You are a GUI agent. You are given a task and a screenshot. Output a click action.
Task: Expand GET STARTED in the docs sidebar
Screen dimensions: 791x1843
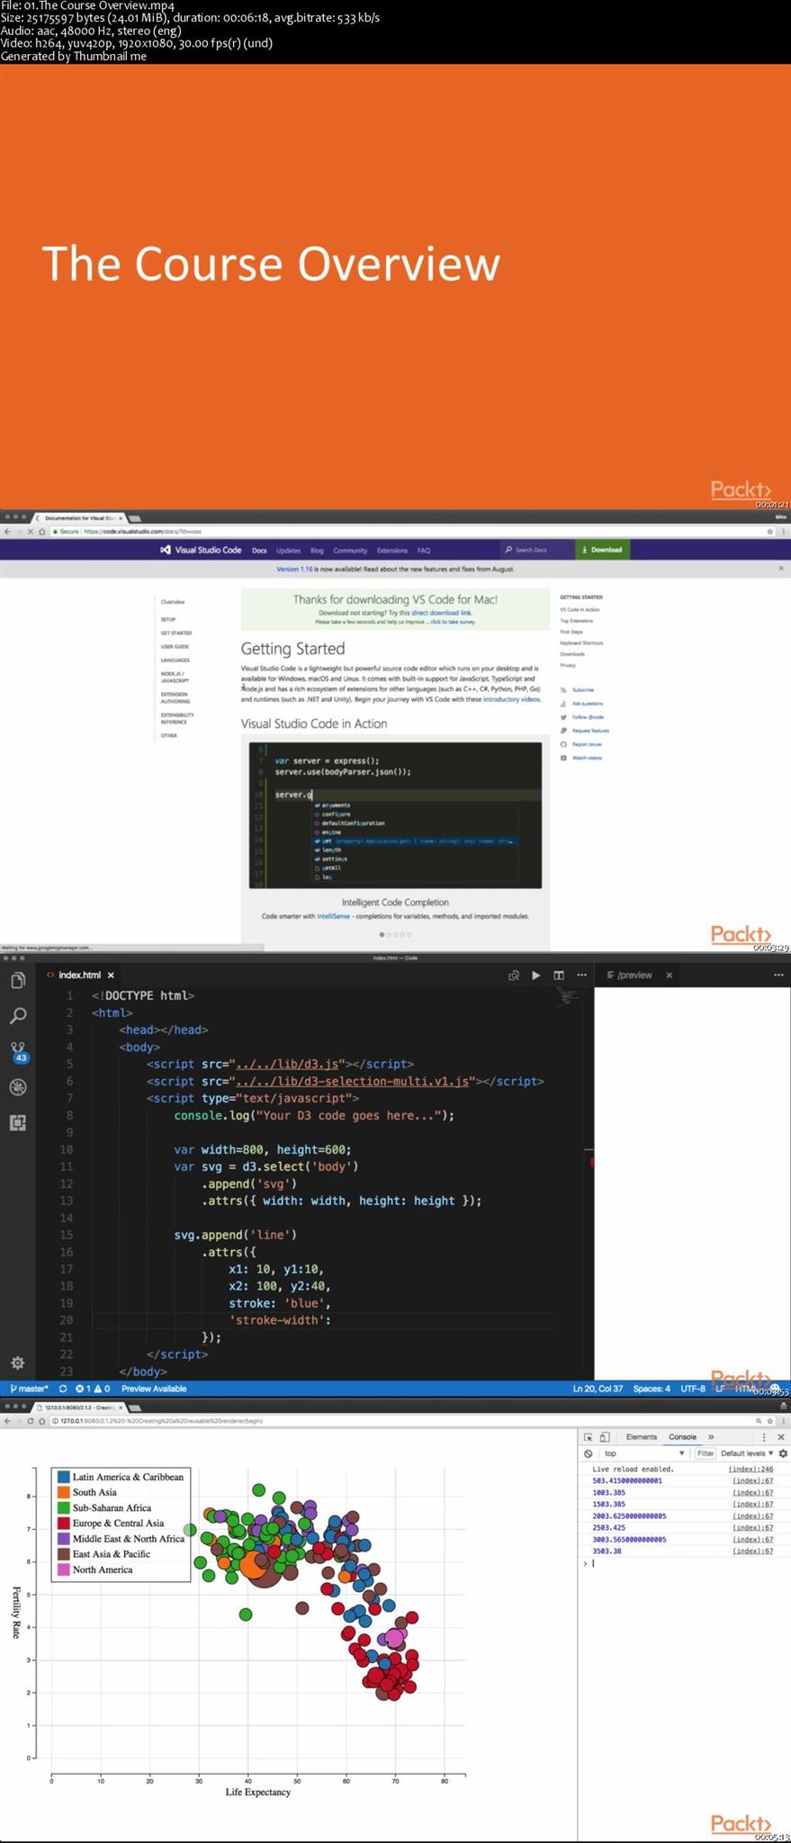tap(176, 633)
